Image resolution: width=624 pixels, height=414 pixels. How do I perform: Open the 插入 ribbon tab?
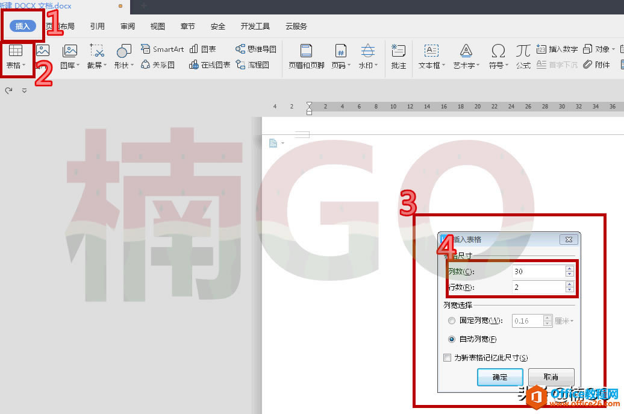point(23,27)
